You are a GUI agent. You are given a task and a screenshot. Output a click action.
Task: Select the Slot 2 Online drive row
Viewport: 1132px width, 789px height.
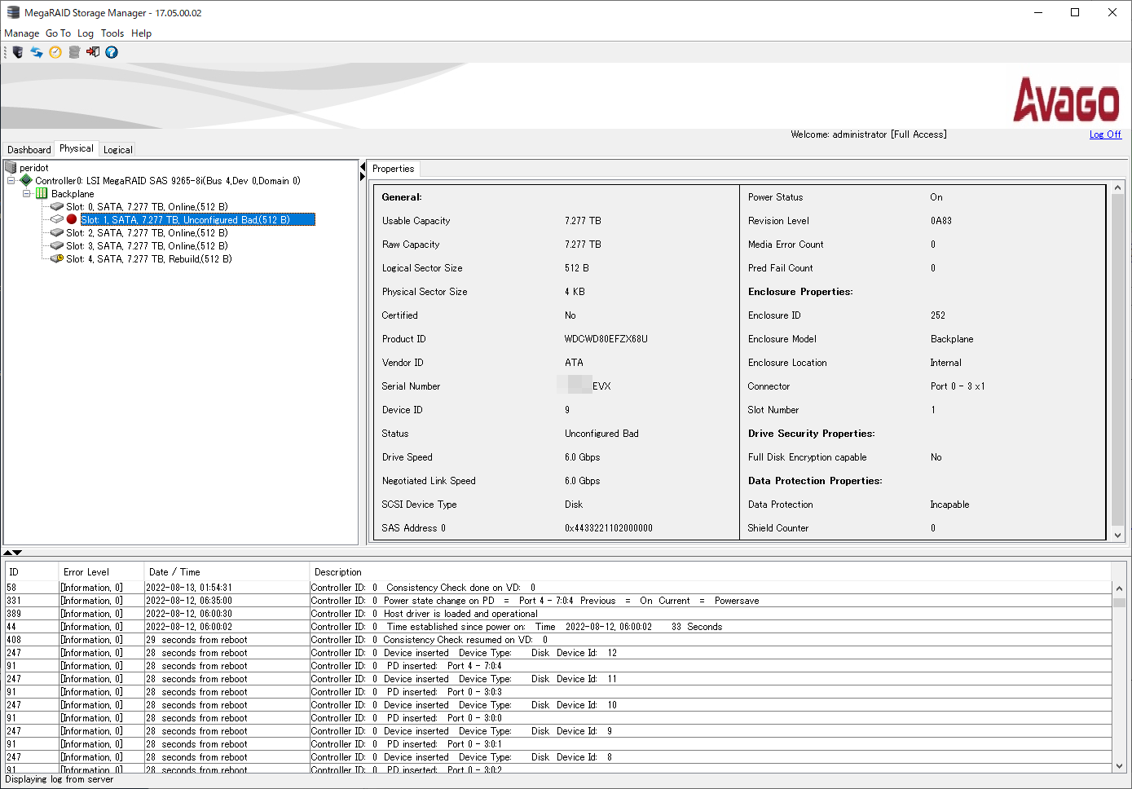coord(147,233)
